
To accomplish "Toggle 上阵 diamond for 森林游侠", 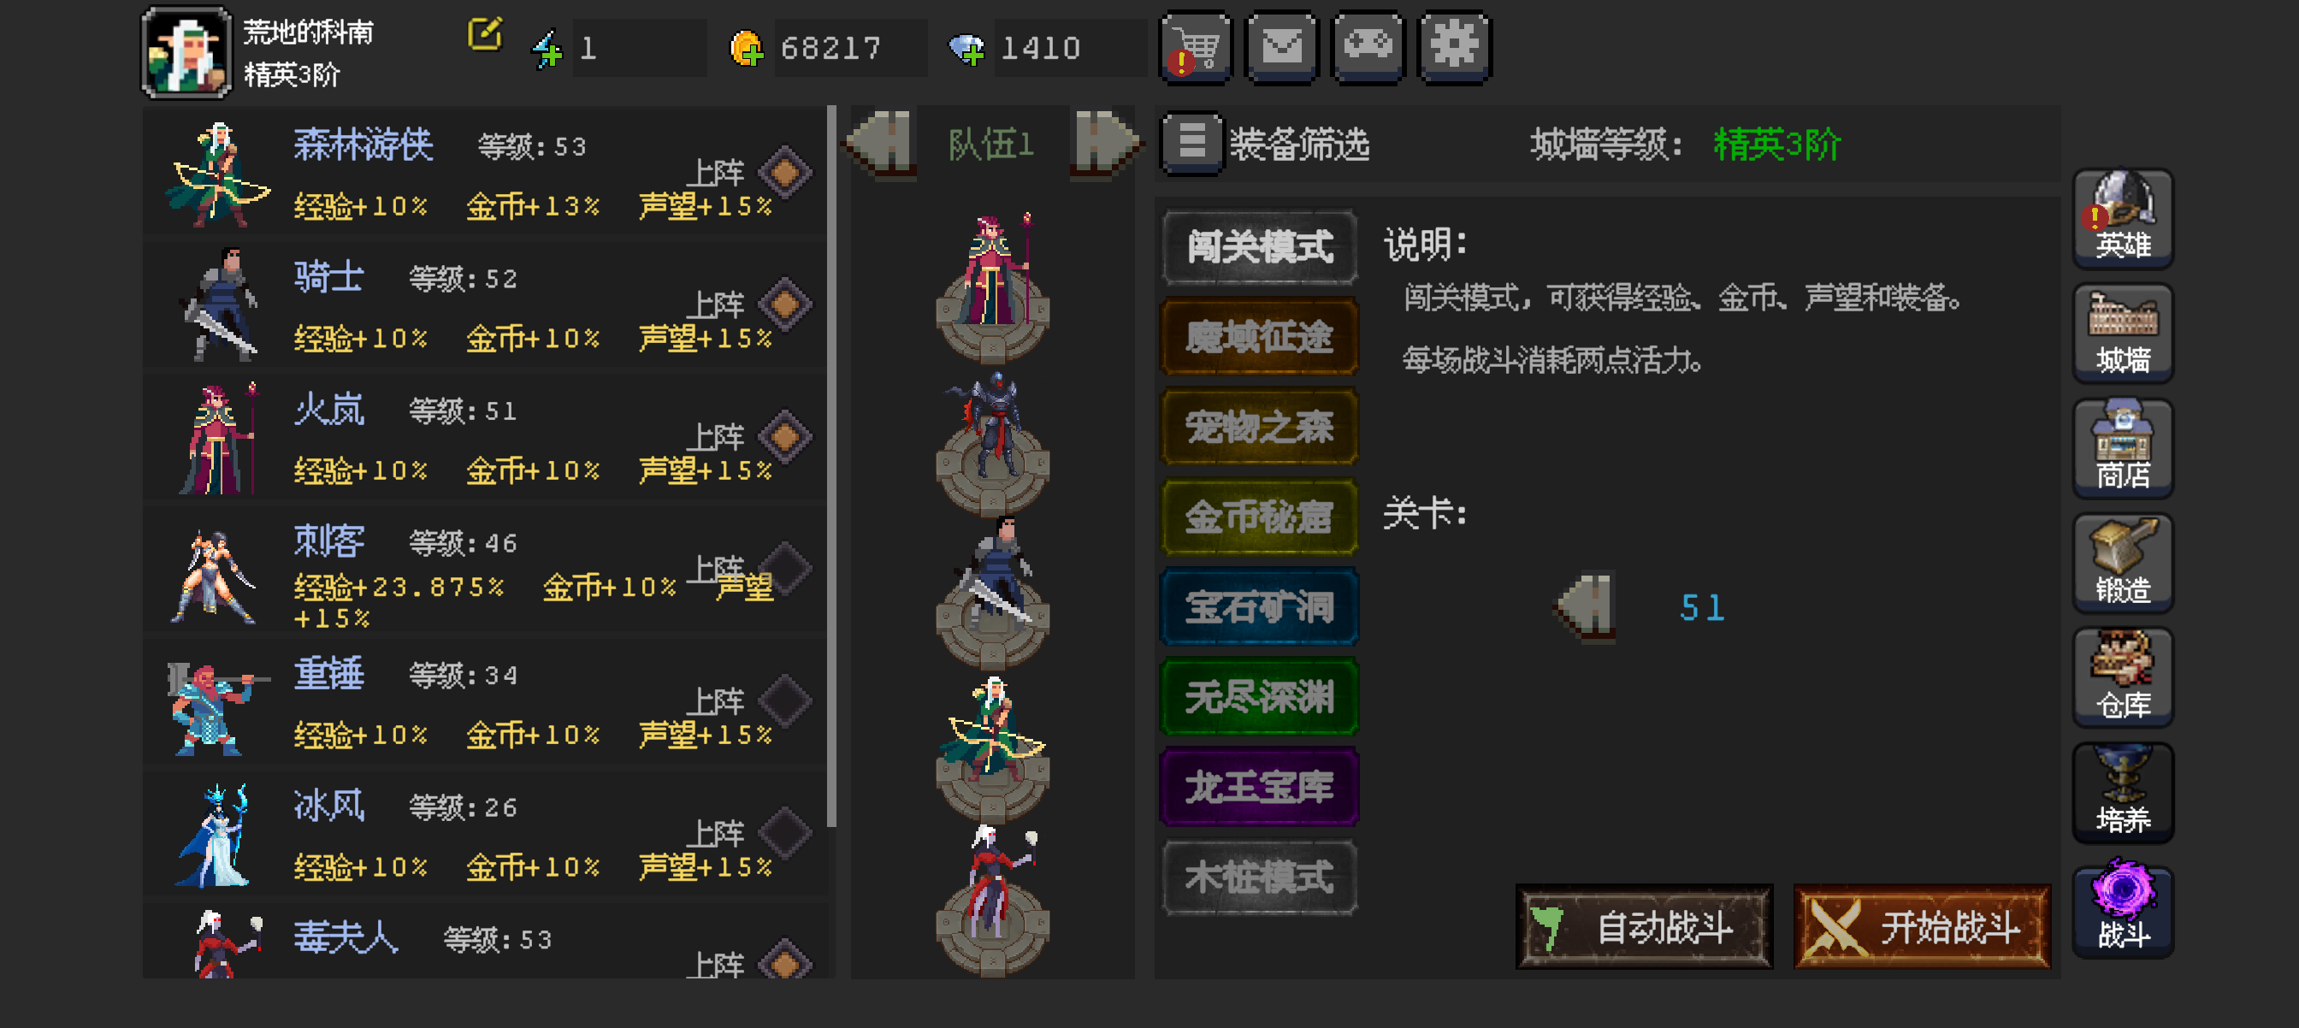I will pos(784,172).
